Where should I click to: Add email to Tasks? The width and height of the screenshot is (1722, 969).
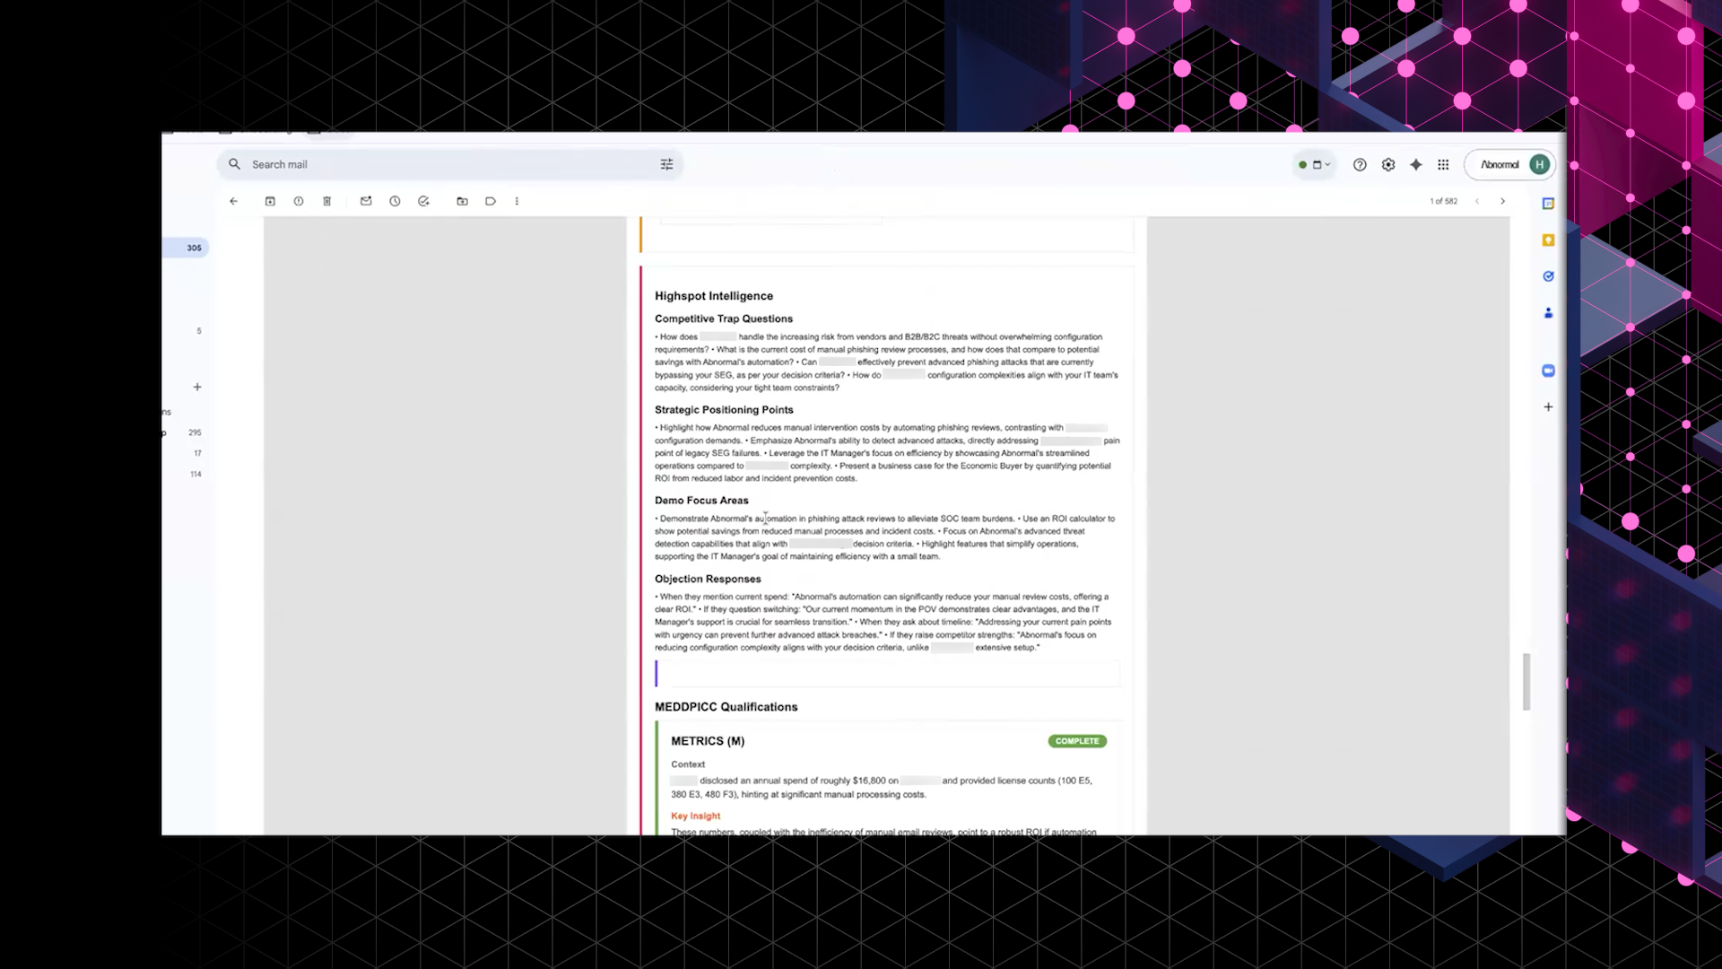coord(423,201)
